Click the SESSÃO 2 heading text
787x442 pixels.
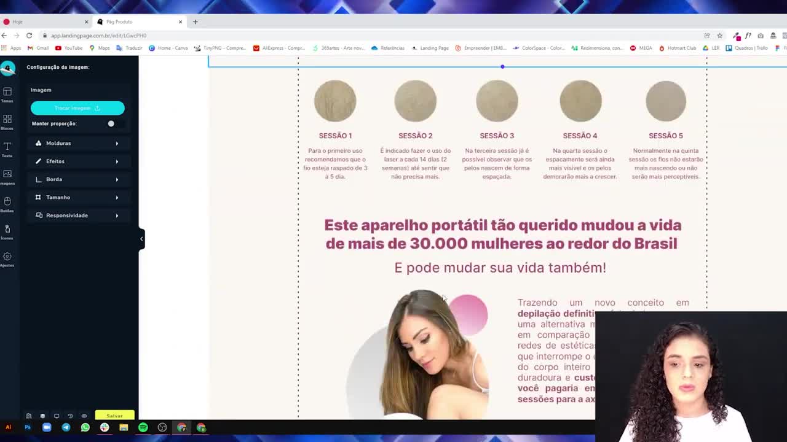click(416, 136)
